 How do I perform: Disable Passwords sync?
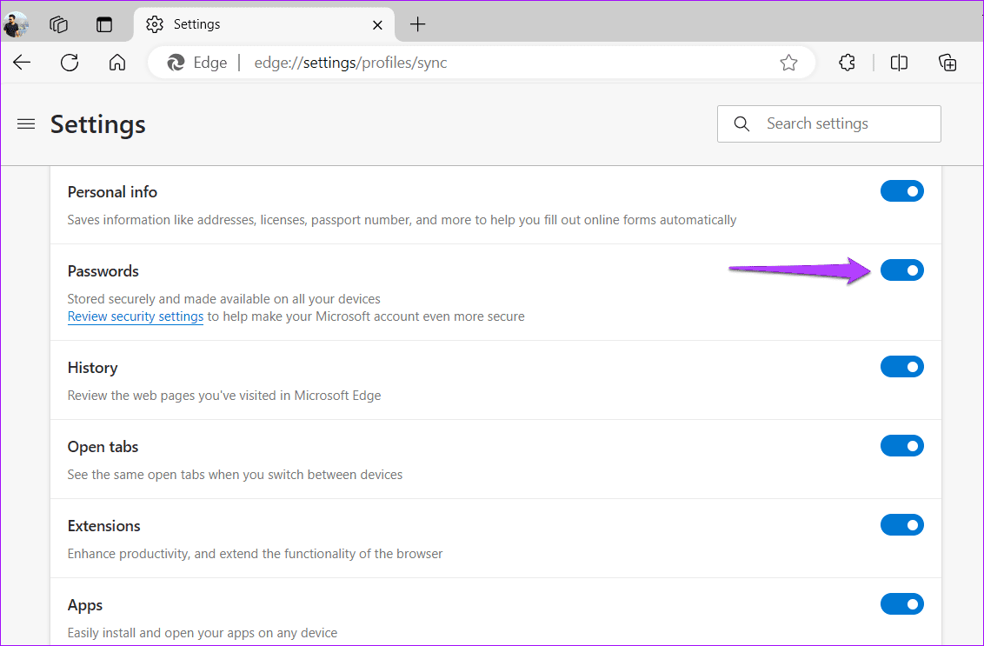click(902, 270)
